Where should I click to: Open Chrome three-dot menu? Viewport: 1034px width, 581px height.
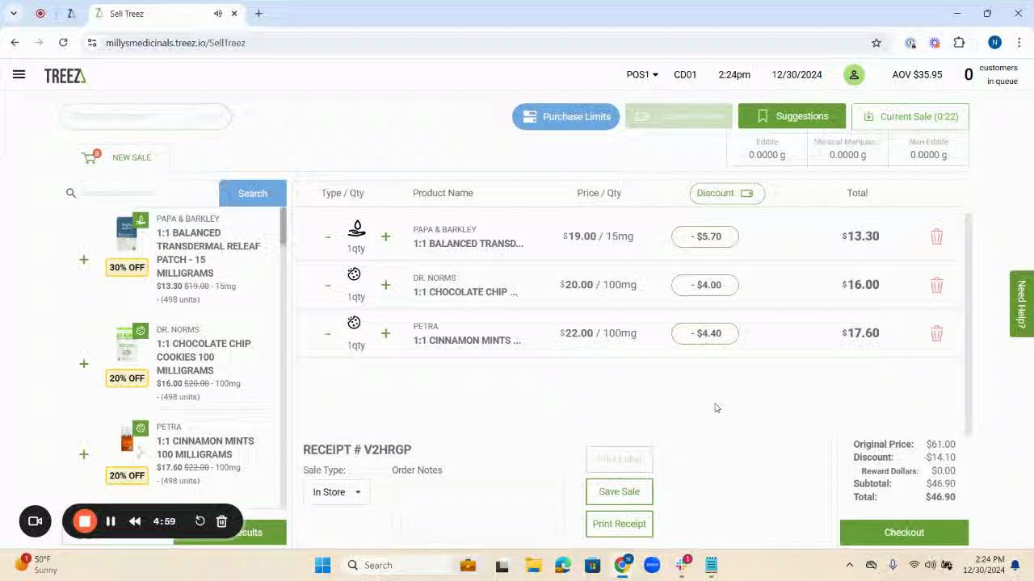click(x=1019, y=43)
